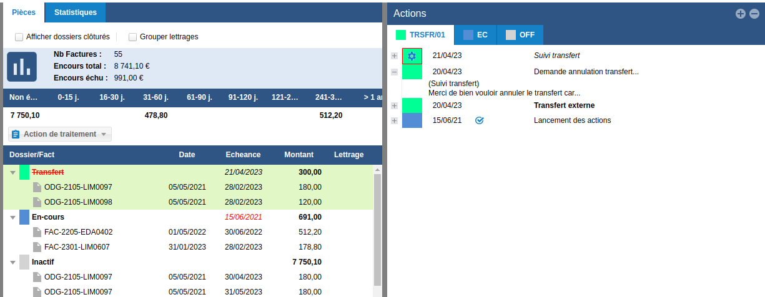765x297 pixels.
Task: Switch to the Statistiques tab
Action: tap(75, 12)
